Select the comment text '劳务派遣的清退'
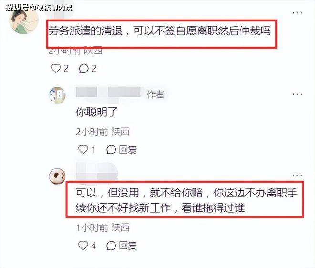315x268 pixels. (x=85, y=31)
